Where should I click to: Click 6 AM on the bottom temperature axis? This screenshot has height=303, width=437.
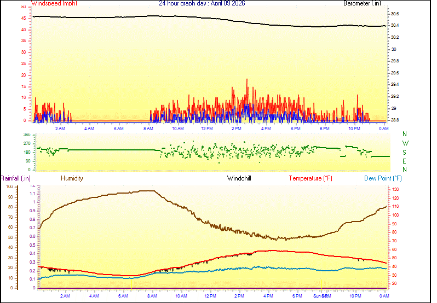coord(123,296)
